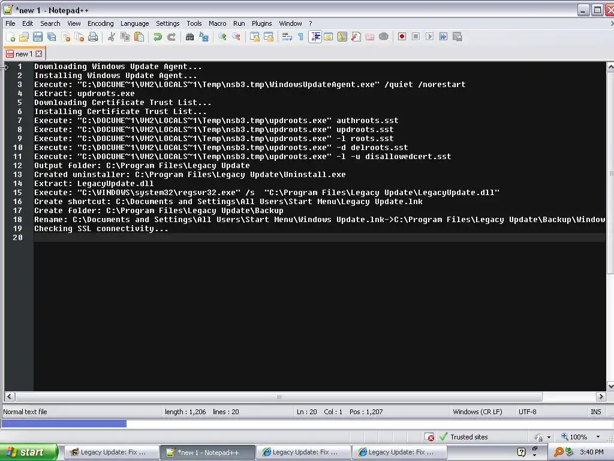This screenshot has width=614, height=461.
Task: Open the Run menu
Action: click(239, 23)
